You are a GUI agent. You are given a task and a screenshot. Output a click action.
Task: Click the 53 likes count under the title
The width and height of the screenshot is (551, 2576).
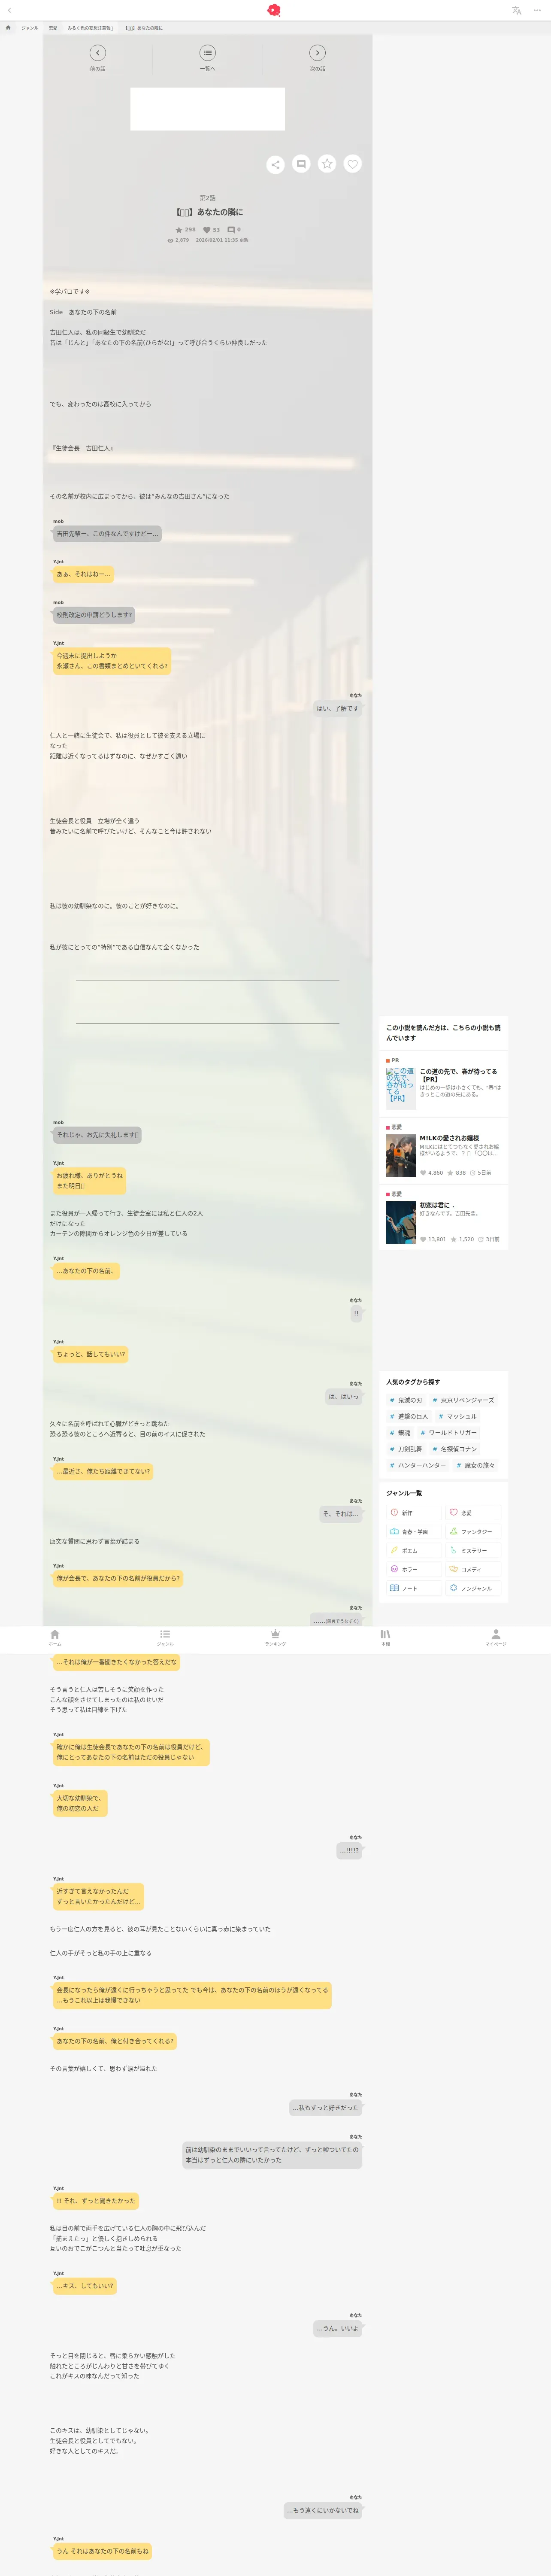(211, 230)
